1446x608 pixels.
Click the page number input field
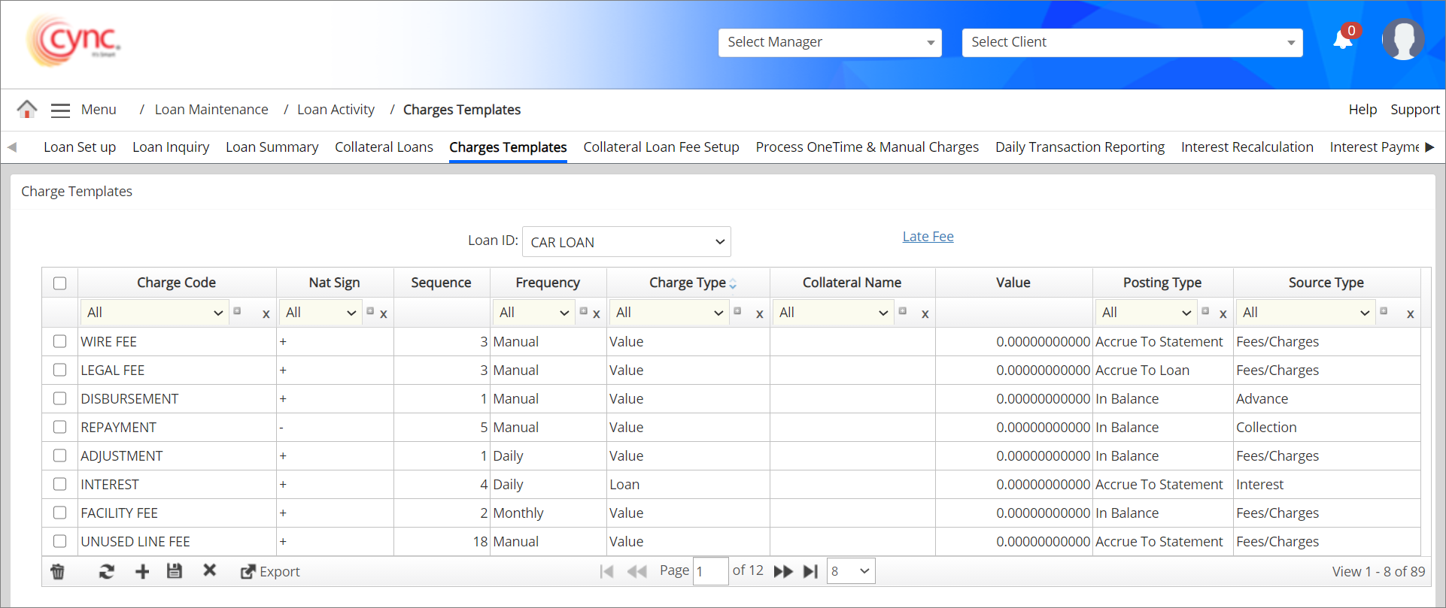click(709, 572)
